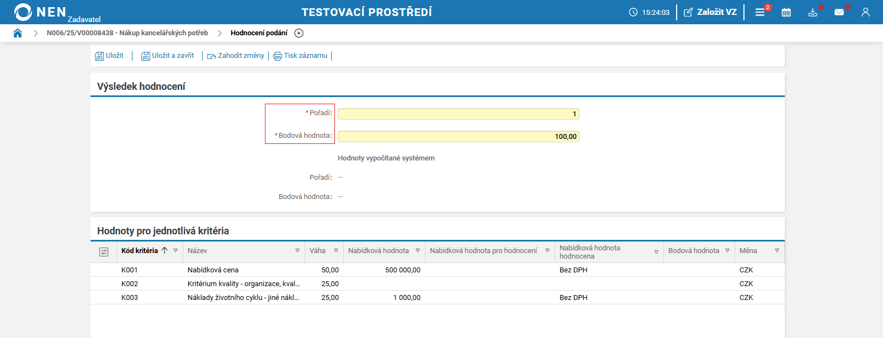Image resolution: width=883 pixels, height=338 pixels.
Task: Open table column settings icon
Action: 104,251
